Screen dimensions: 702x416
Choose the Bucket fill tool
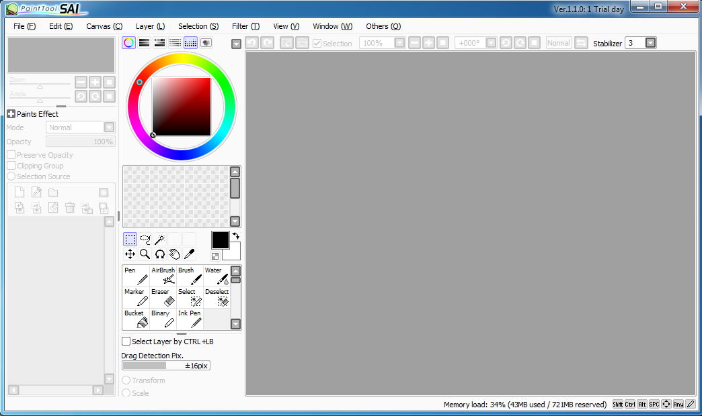coord(136,319)
